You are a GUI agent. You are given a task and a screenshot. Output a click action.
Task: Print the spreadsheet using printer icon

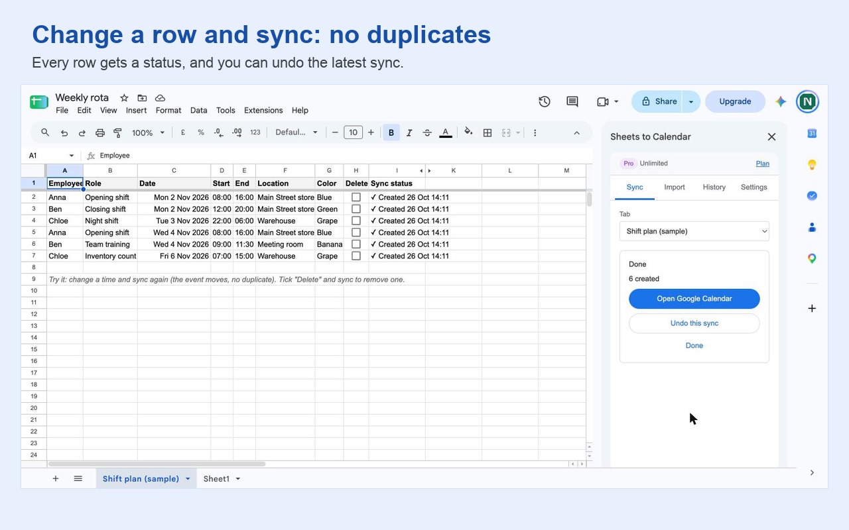(x=100, y=132)
